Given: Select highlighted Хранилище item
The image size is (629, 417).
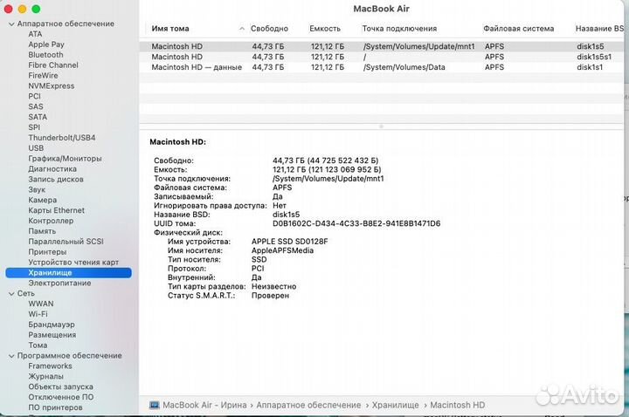Looking at the screenshot, I should pos(69,273).
